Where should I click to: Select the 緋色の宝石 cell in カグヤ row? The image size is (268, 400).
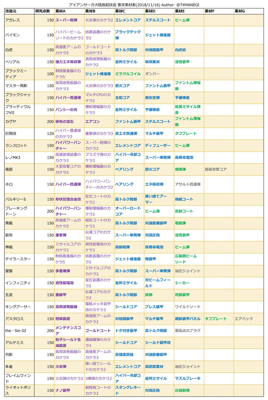[x=66, y=122]
